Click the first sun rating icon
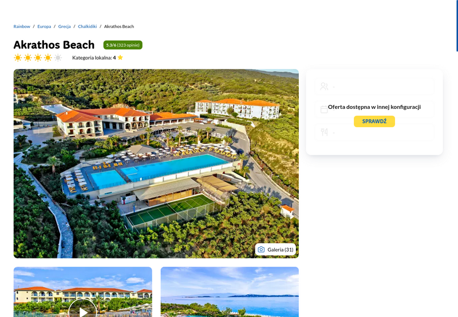 tap(18, 57)
